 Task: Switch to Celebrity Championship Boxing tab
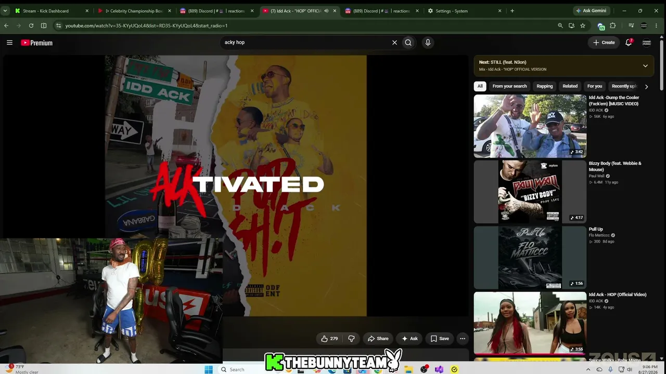coord(134,11)
